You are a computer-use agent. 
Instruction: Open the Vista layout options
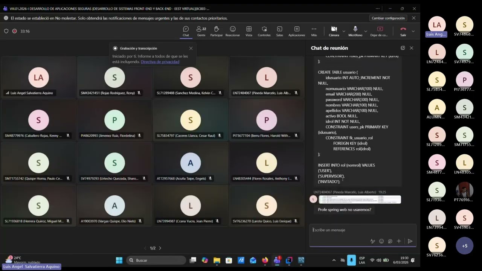[249, 31]
